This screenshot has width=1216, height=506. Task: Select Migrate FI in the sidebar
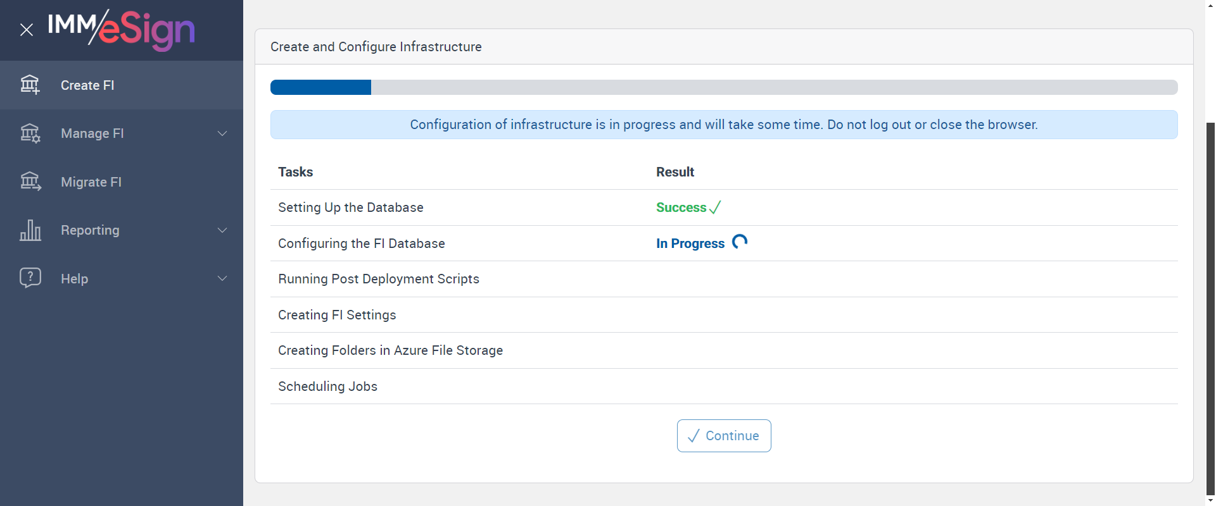tap(91, 182)
